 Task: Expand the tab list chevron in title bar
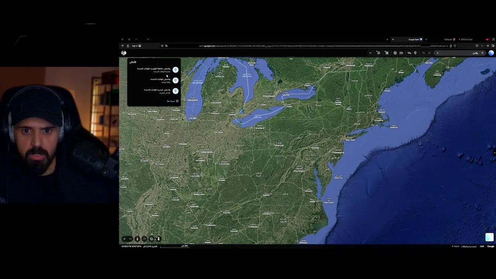coord(148,39)
